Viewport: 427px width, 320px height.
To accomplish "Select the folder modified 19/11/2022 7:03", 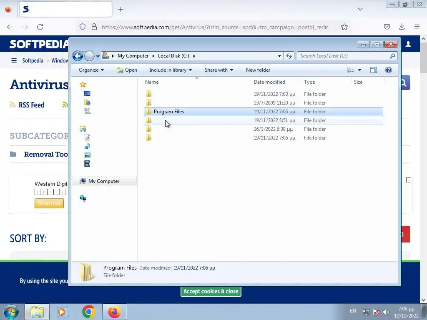I will click(264, 94).
